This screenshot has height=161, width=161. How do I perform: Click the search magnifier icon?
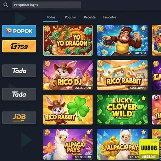(x=6, y=5)
